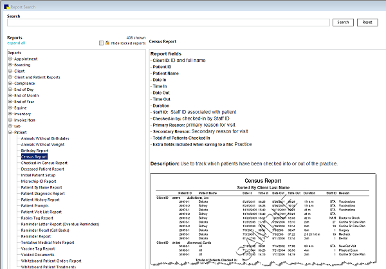Select Animals Without Weight report
This screenshot has height=269, width=386.
[42, 145]
